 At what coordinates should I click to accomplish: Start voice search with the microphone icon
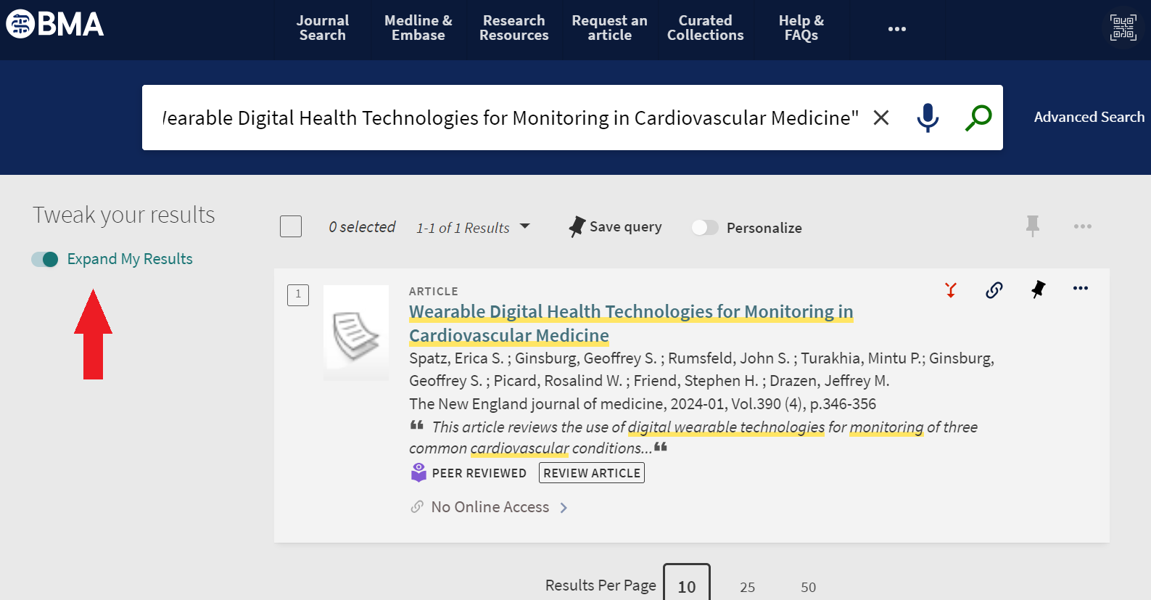click(928, 118)
